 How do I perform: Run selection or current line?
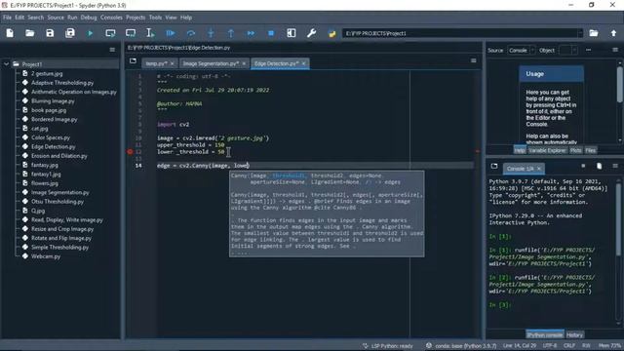coord(150,33)
